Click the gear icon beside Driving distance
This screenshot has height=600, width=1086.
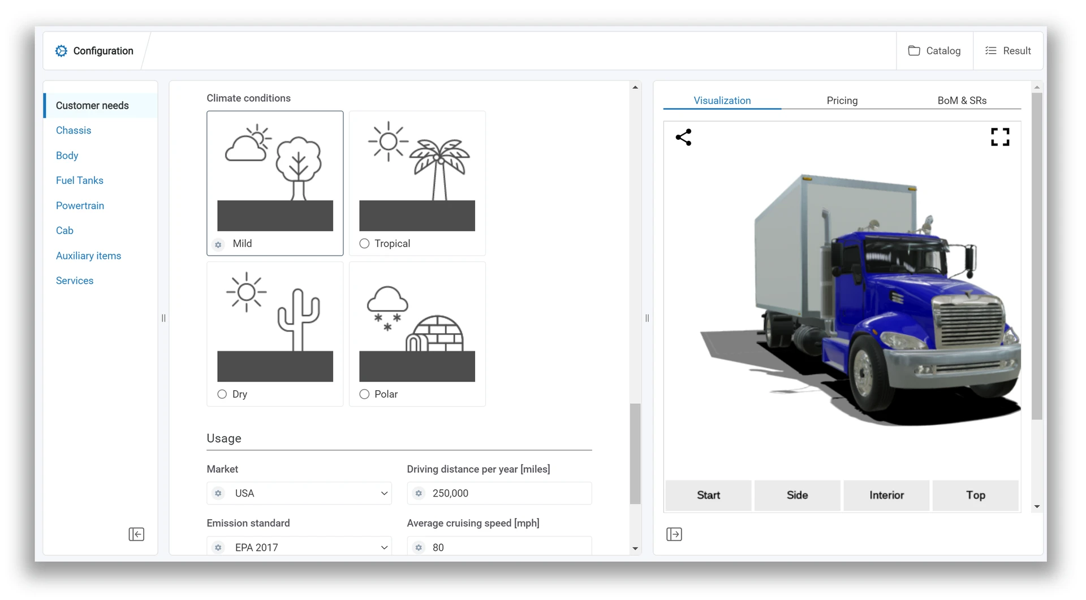tap(419, 493)
